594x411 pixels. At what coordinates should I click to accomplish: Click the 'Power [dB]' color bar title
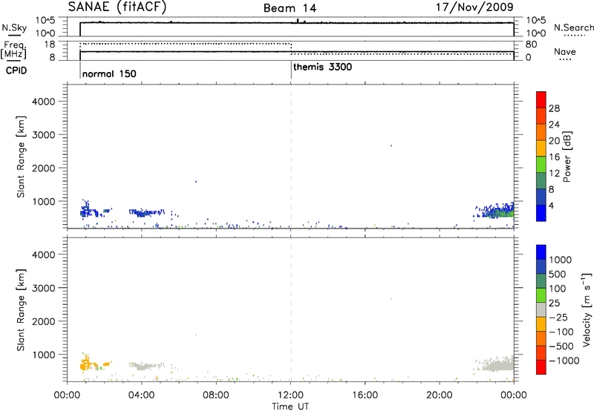pos(567,157)
